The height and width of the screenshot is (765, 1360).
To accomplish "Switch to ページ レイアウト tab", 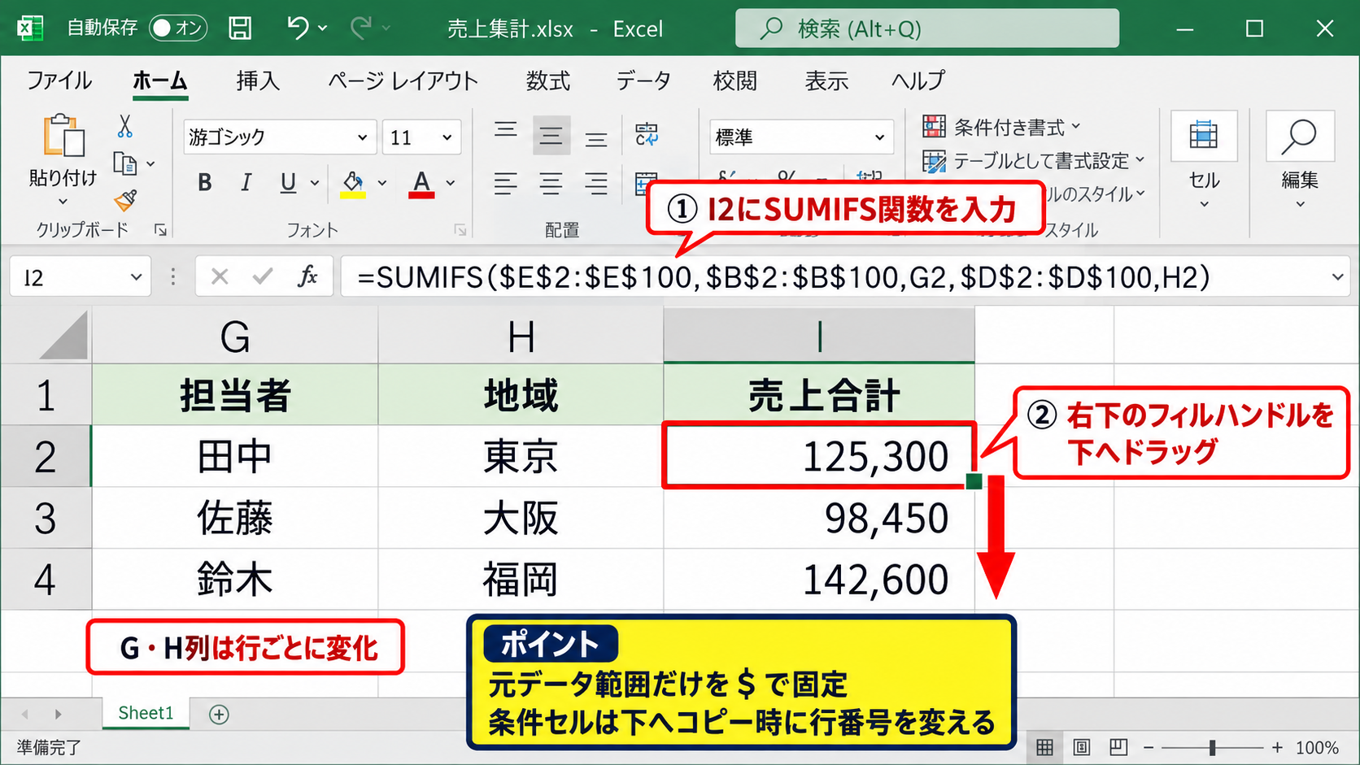I will [403, 80].
